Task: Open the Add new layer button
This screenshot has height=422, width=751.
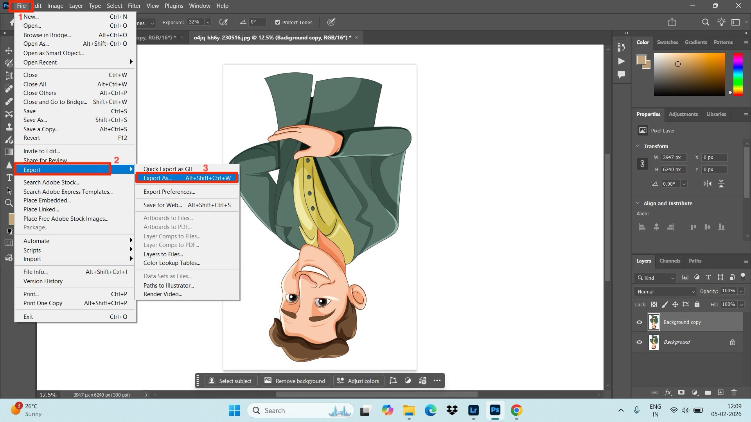Action: (x=721, y=393)
